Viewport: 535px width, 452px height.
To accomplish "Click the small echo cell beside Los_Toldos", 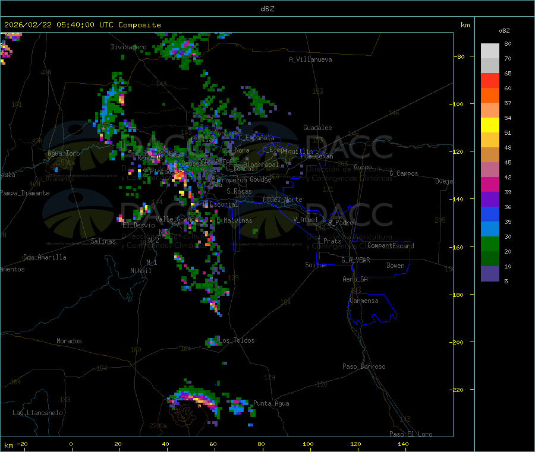I will tap(213, 342).
